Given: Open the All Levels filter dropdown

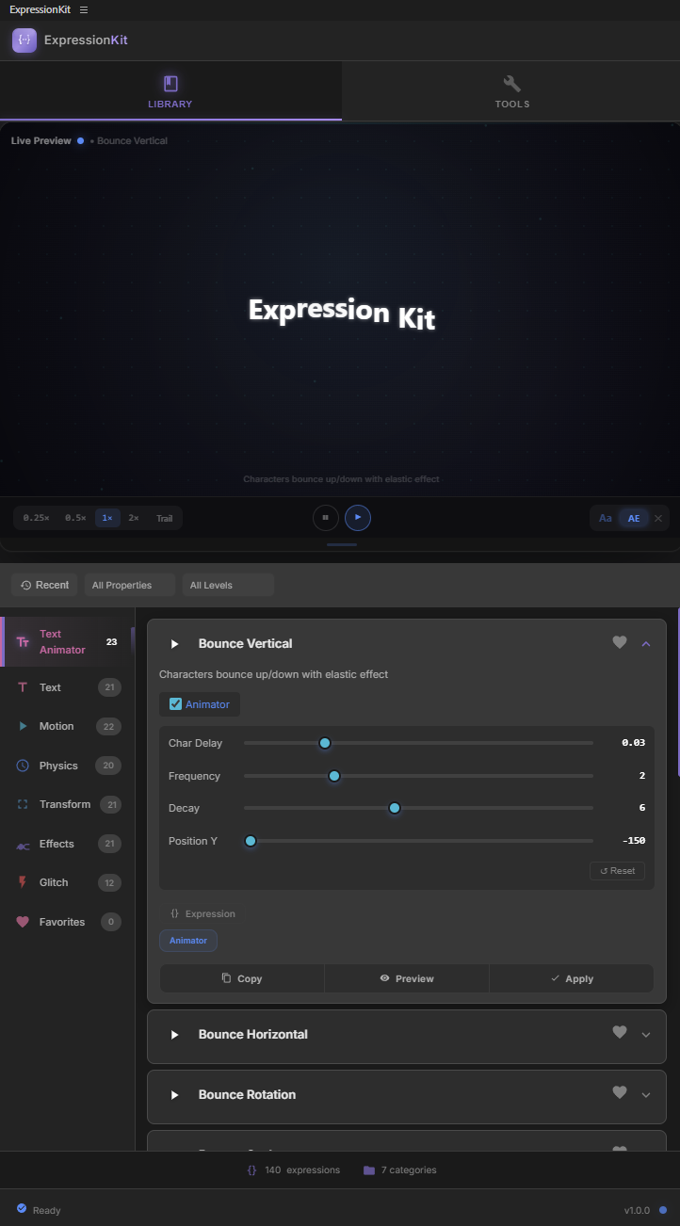Looking at the screenshot, I should point(228,585).
